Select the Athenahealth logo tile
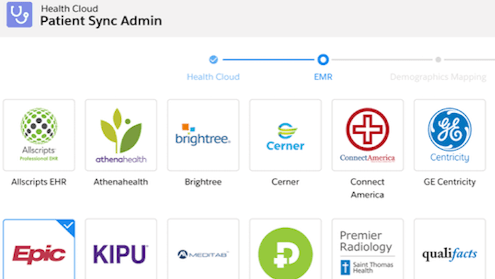The image size is (495, 279). 121,135
